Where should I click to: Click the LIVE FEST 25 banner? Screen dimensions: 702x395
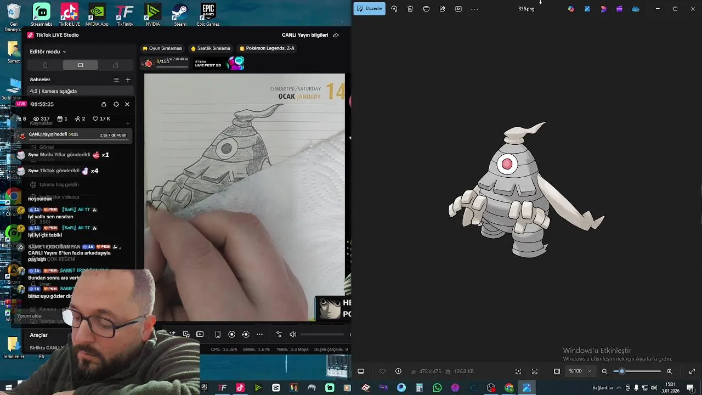[x=219, y=64]
